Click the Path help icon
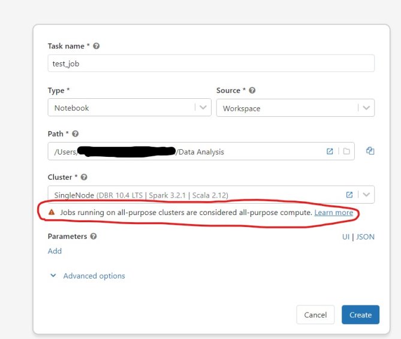The image size is (401, 339). pos(75,134)
